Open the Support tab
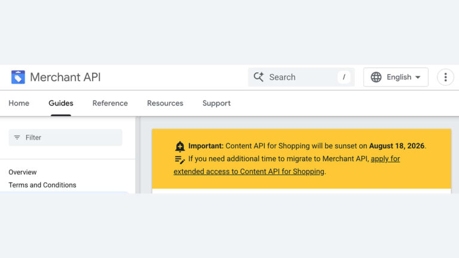The width and height of the screenshot is (459, 258). (x=216, y=103)
